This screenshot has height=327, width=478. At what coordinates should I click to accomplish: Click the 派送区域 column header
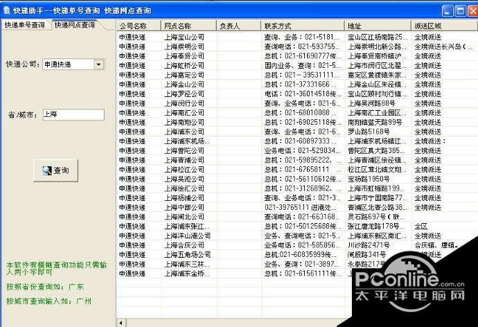(x=445, y=26)
